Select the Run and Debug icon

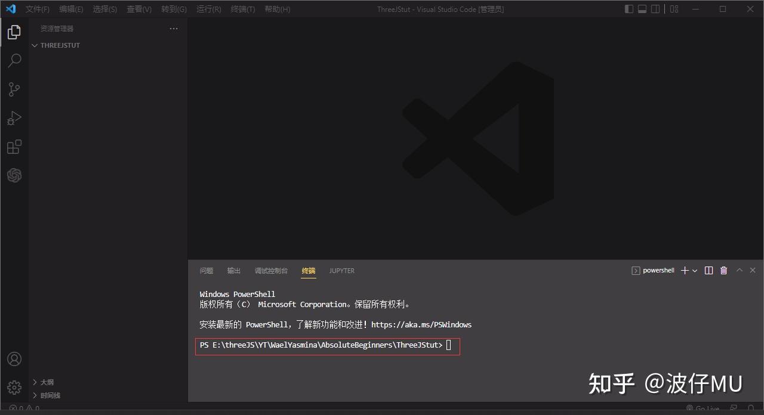click(x=14, y=117)
